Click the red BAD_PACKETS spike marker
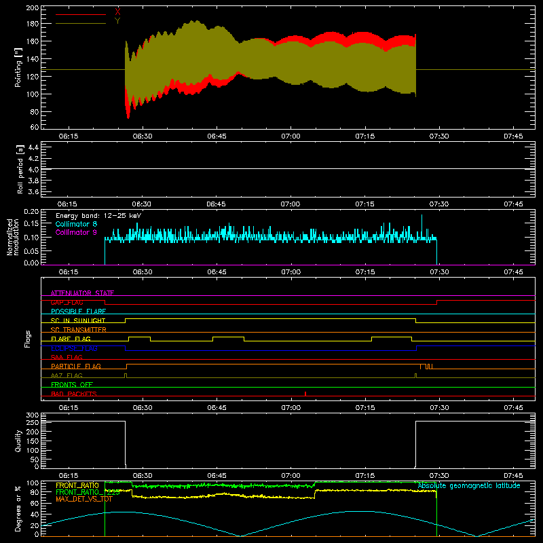Viewport: 543px width, 543px height. [305, 394]
